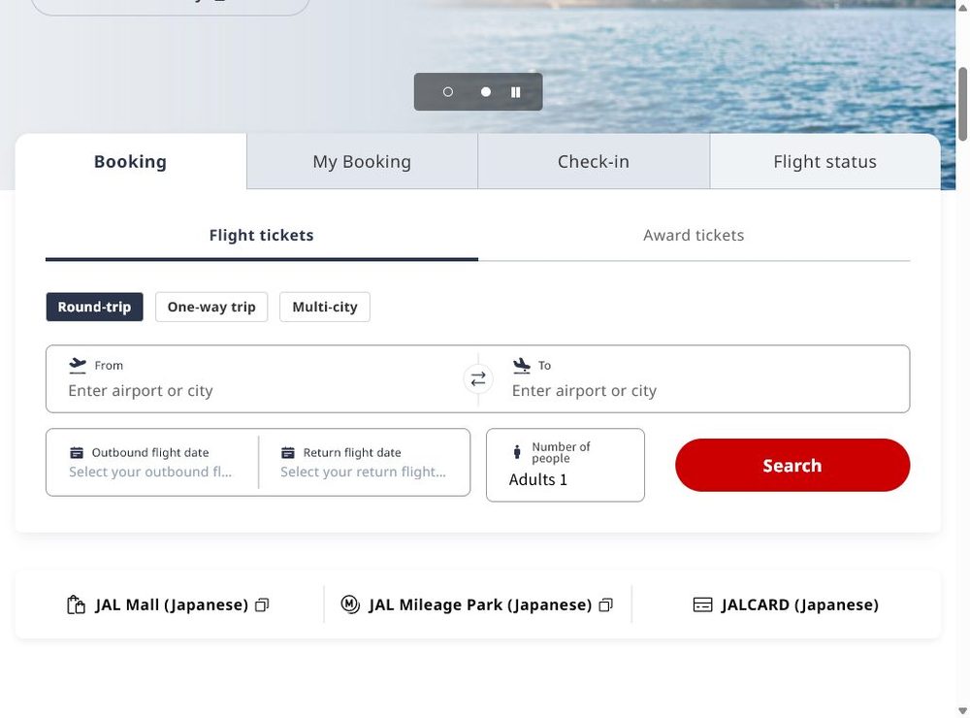Click the scrollbar down arrow
This screenshot has width=970, height=718.
coord(962,710)
